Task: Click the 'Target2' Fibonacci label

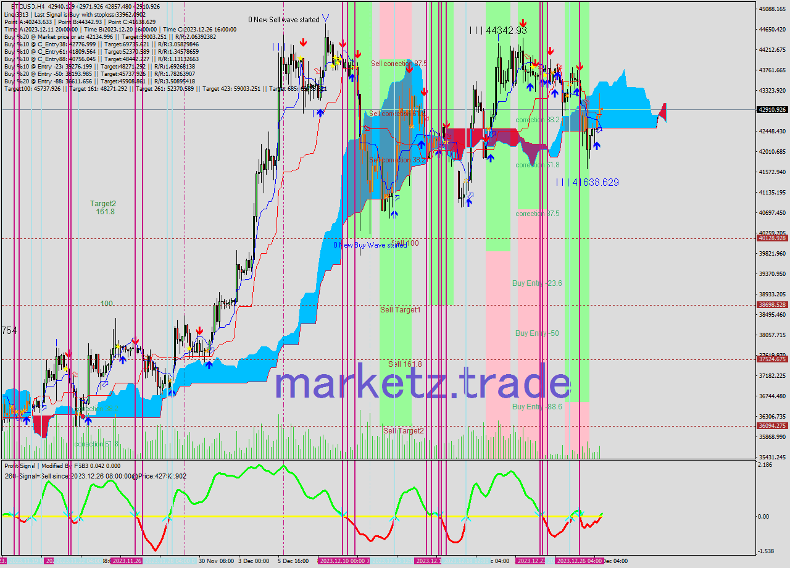Action: click(x=102, y=204)
